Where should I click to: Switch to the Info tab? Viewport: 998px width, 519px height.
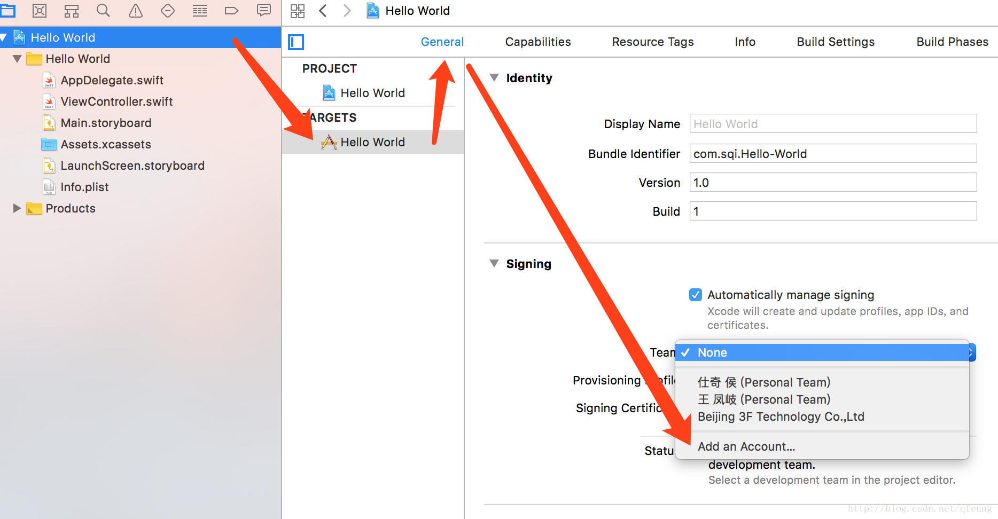coord(745,42)
